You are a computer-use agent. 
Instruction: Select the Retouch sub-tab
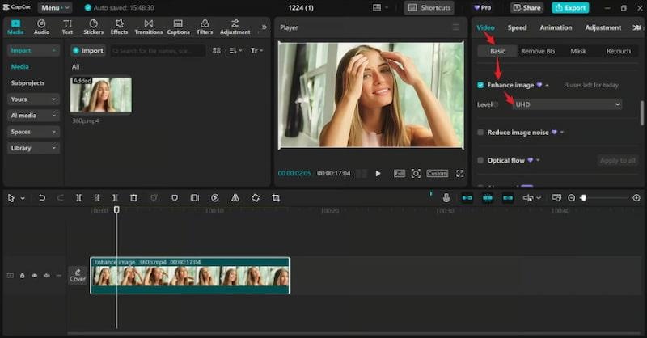coord(618,51)
